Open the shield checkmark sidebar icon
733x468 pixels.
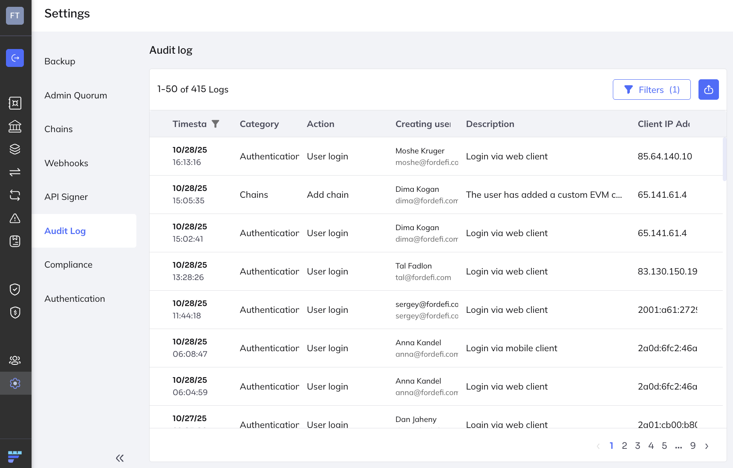pyautogui.click(x=15, y=289)
